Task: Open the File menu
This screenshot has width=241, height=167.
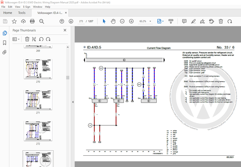Action: coord(3,7)
